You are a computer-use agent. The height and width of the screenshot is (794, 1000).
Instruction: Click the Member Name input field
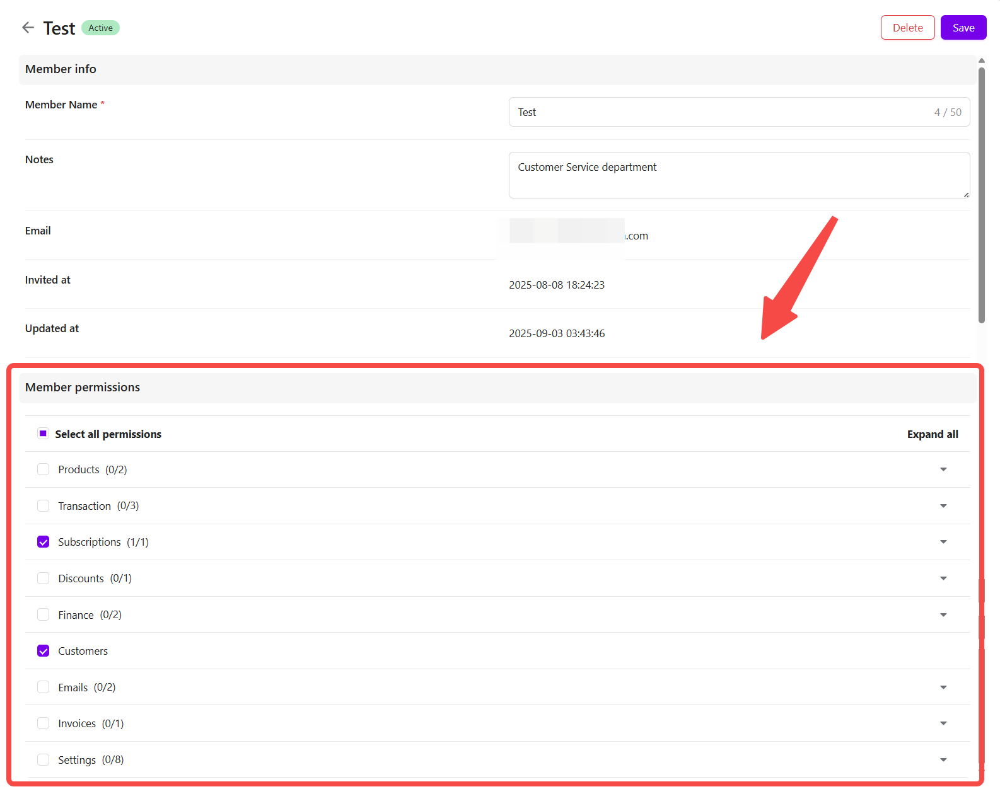pyautogui.click(x=719, y=112)
